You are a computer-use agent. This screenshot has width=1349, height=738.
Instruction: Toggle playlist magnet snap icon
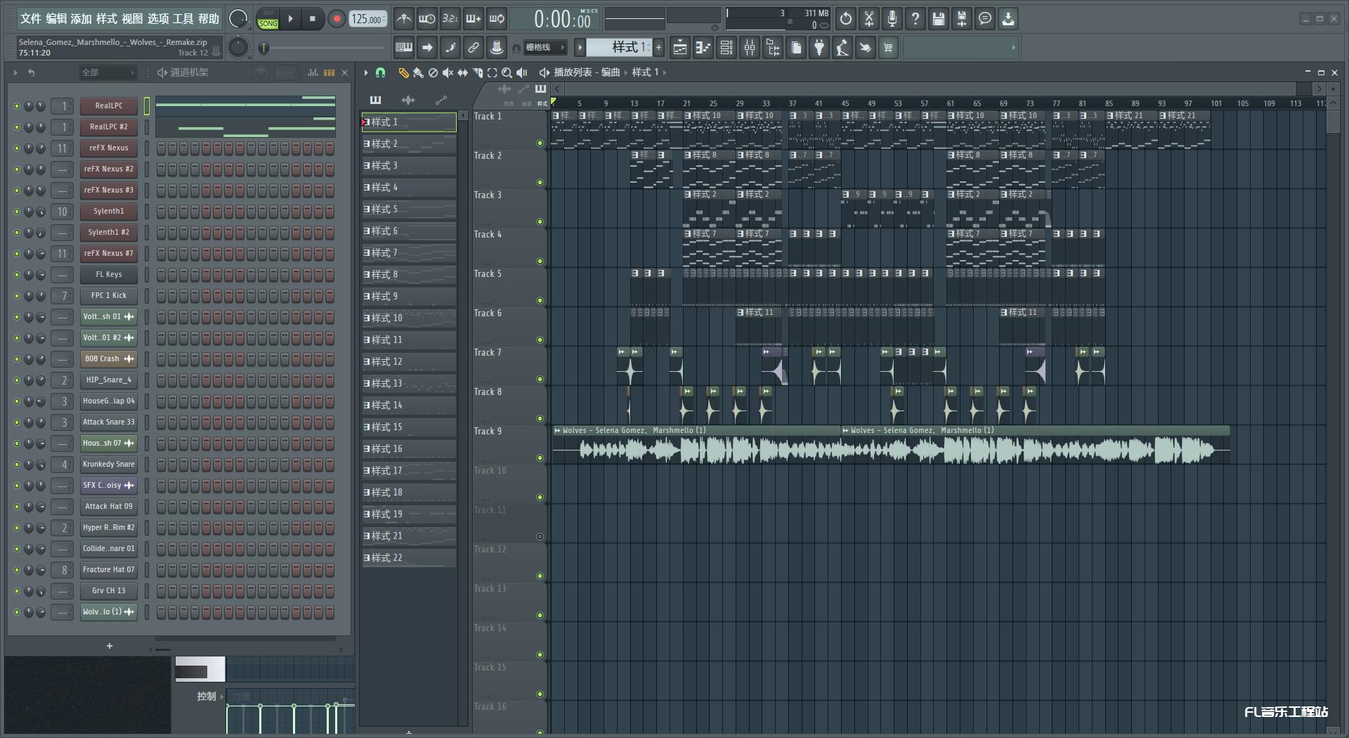pyautogui.click(x=380, y=72)
